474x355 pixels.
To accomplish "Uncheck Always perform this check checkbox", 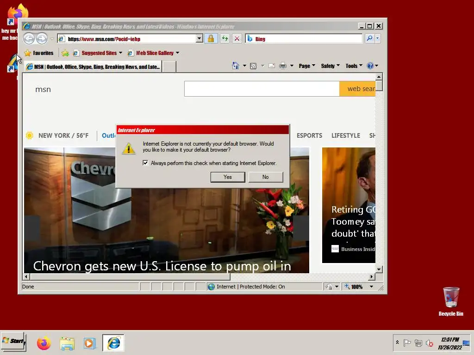I will 145,163.
